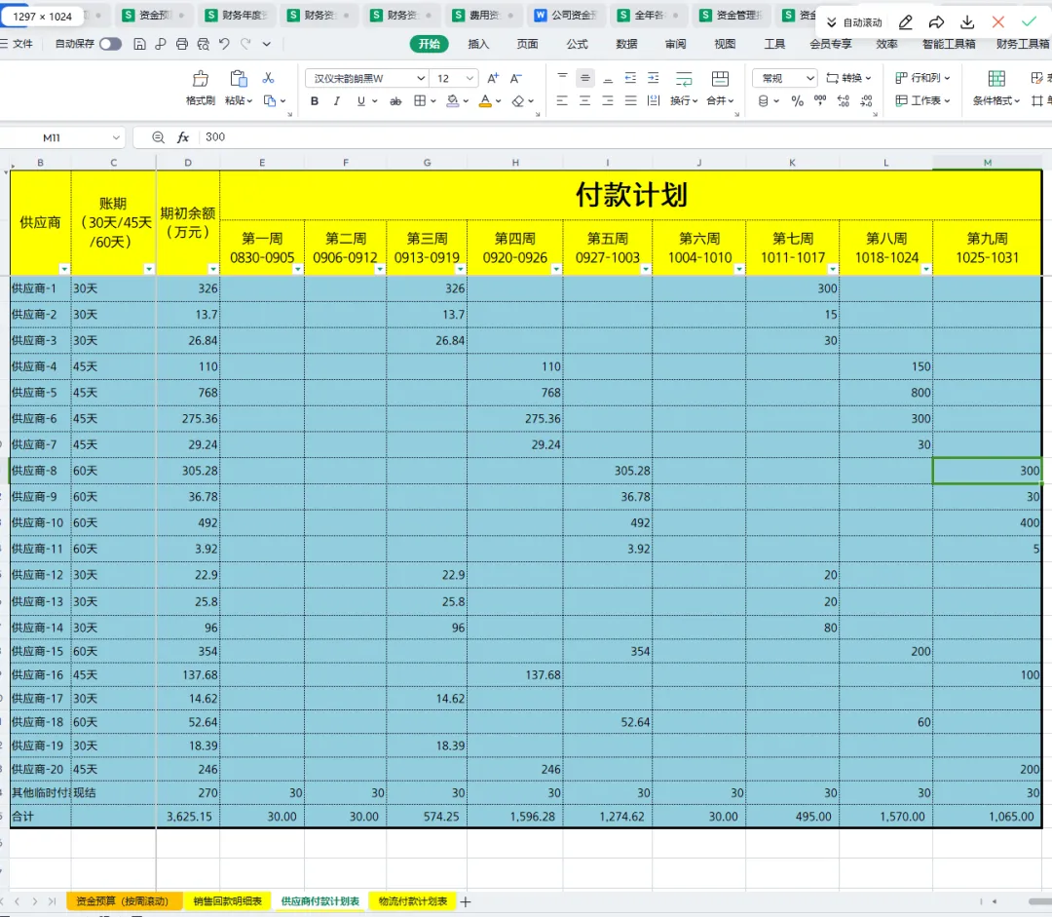Click the percent style icon
The width and height of the screenshot is (1052, 917).
[x=797, y=101]
